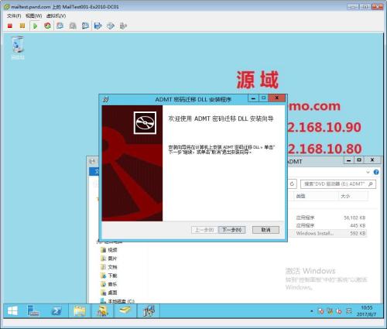Click the green Start play toolbar icon

(35, 26)
